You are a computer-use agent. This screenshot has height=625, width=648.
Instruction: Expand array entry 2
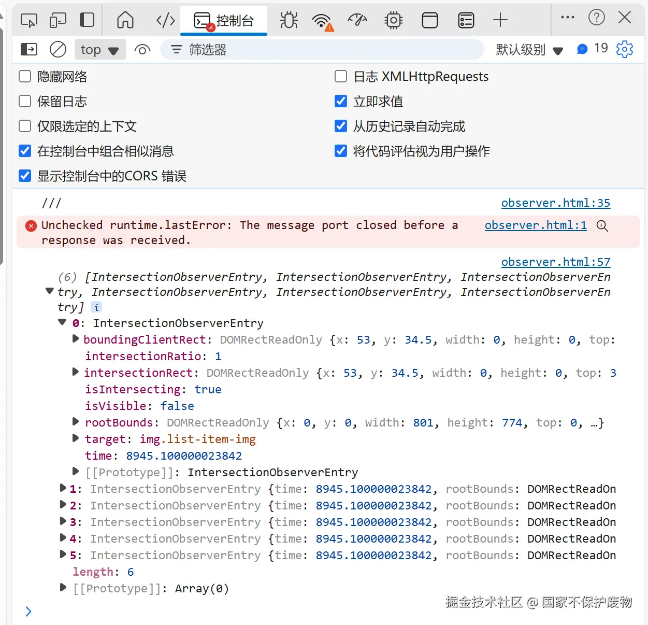click(x=63, y=505)
